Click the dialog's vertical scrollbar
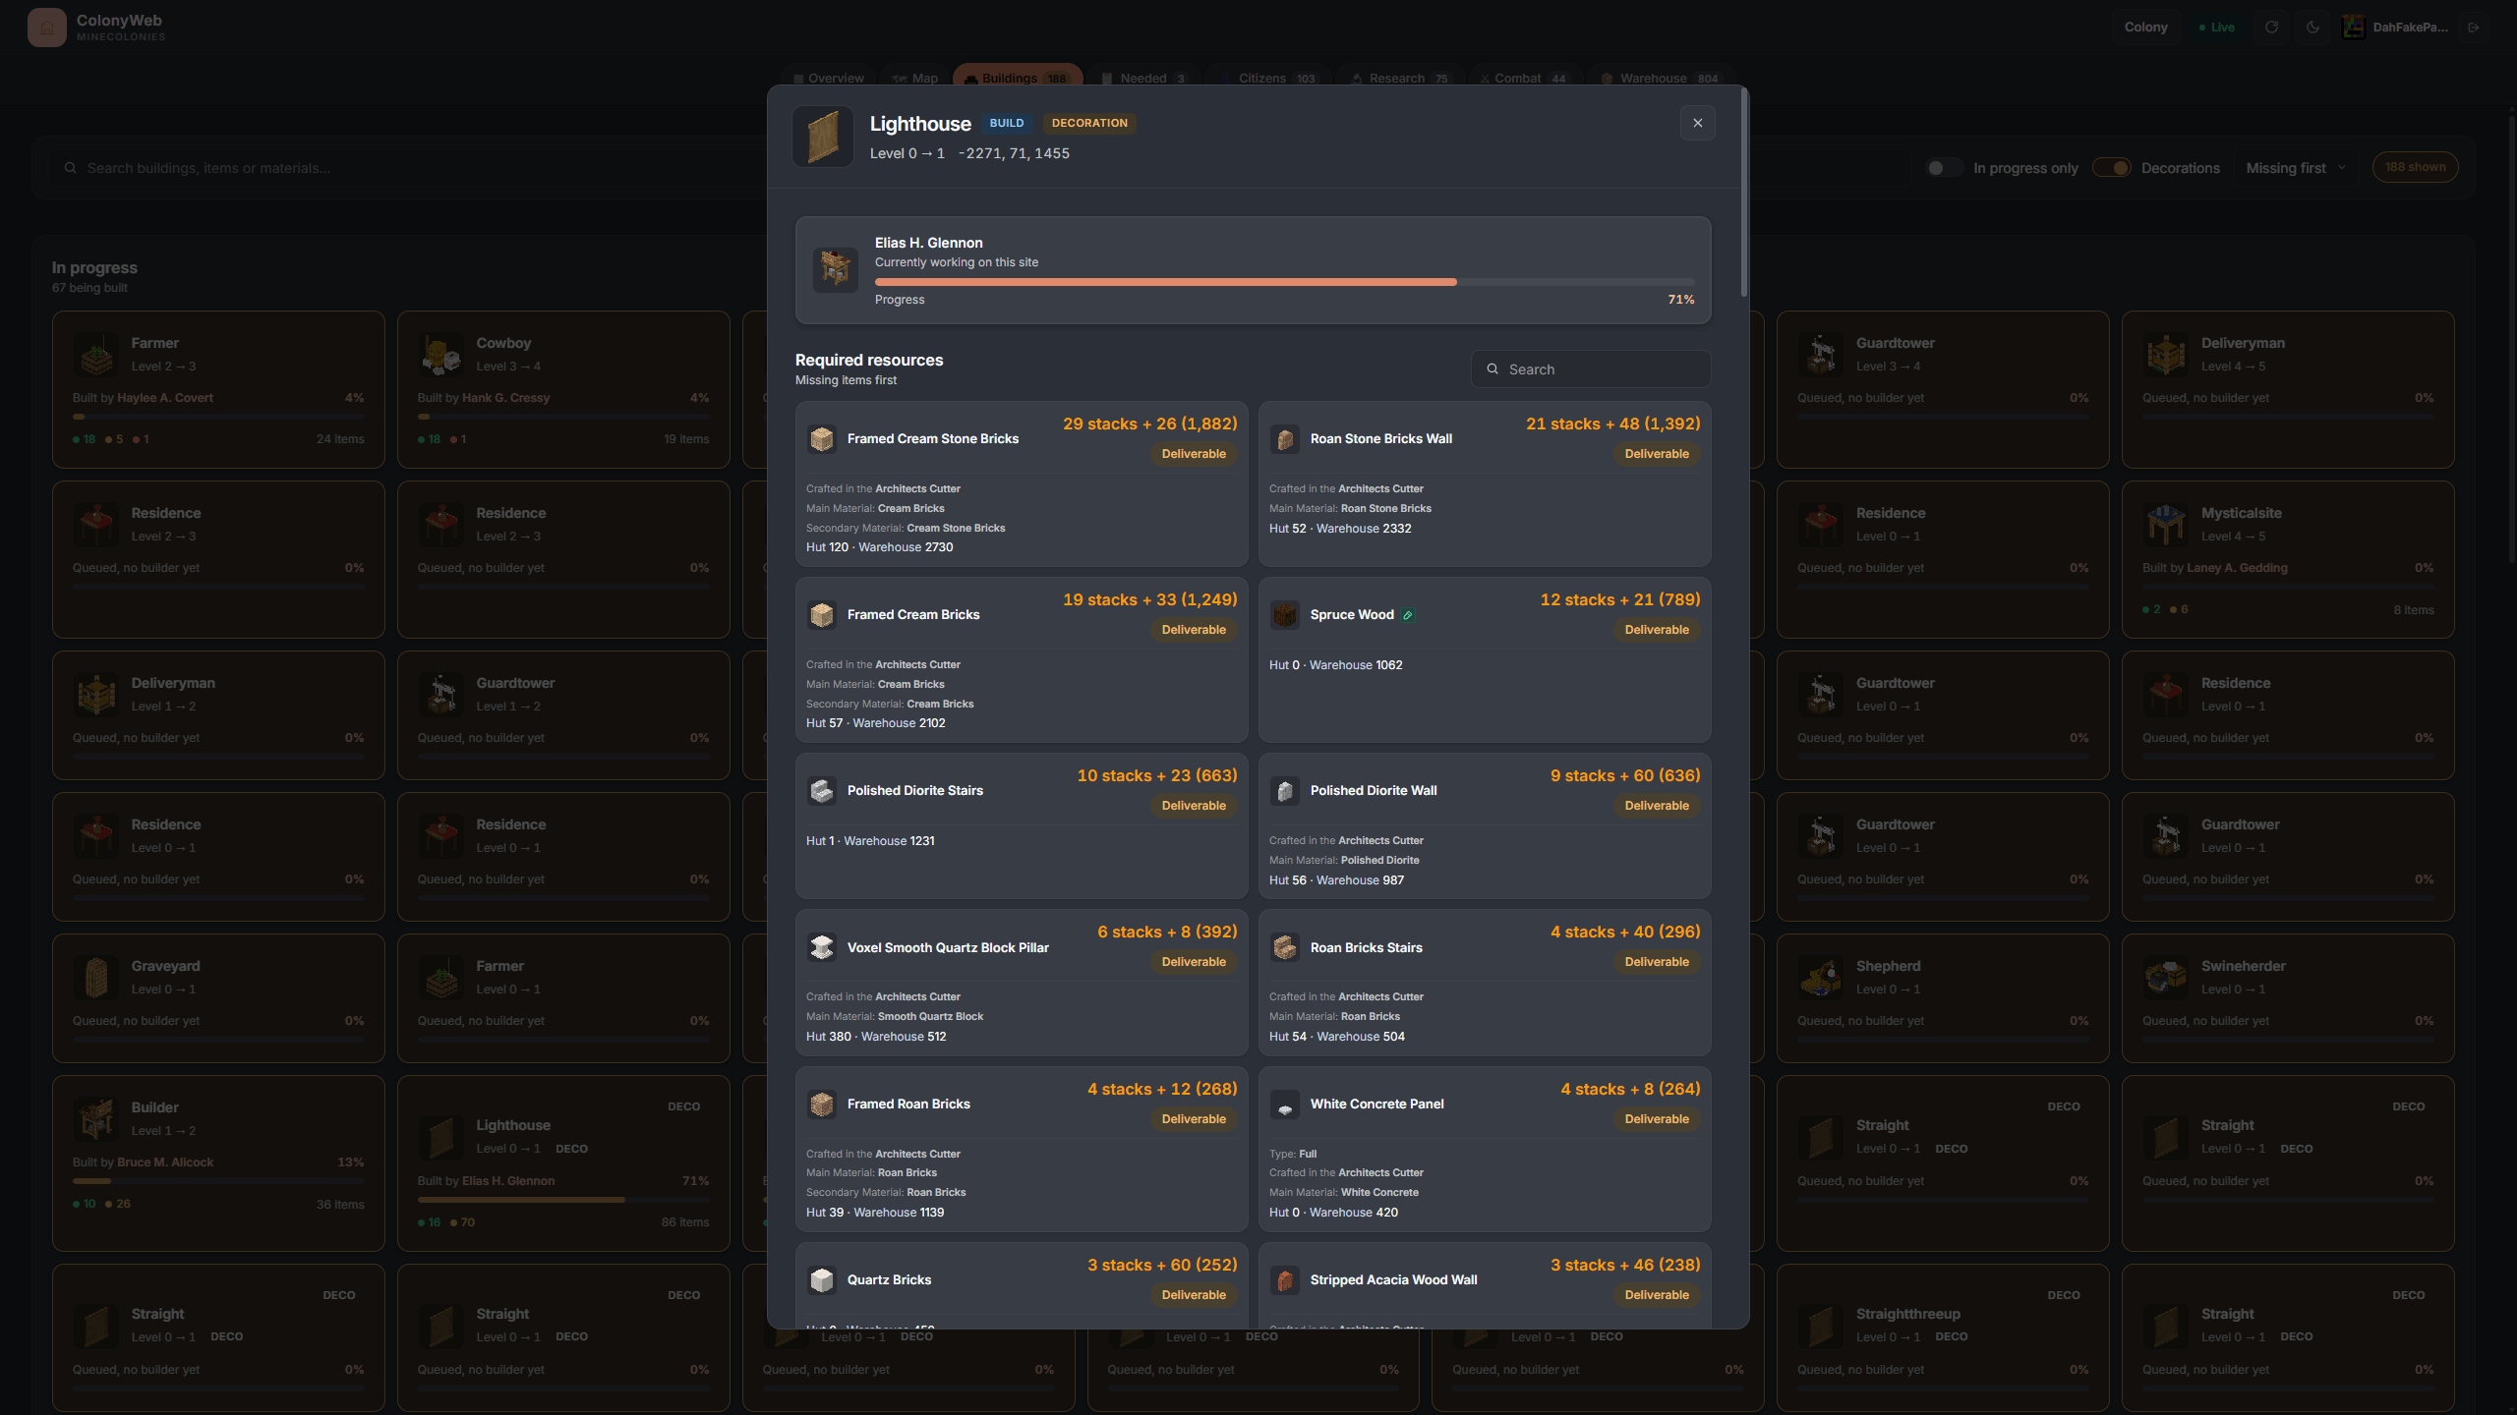2517x1415 pixels. click(1744, 193)
